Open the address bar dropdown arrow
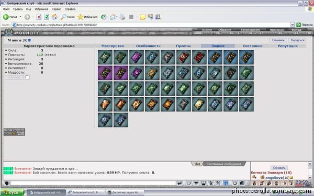The height and width of the screenshot is (196, 314). [293, 25]
